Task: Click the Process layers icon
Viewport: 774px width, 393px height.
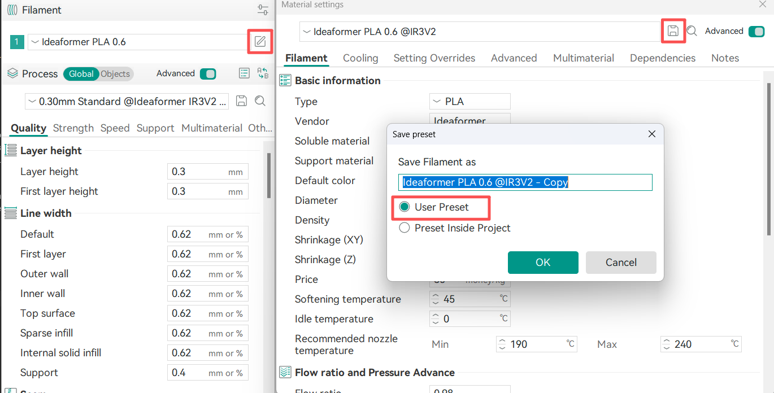Action: point(12,73)
